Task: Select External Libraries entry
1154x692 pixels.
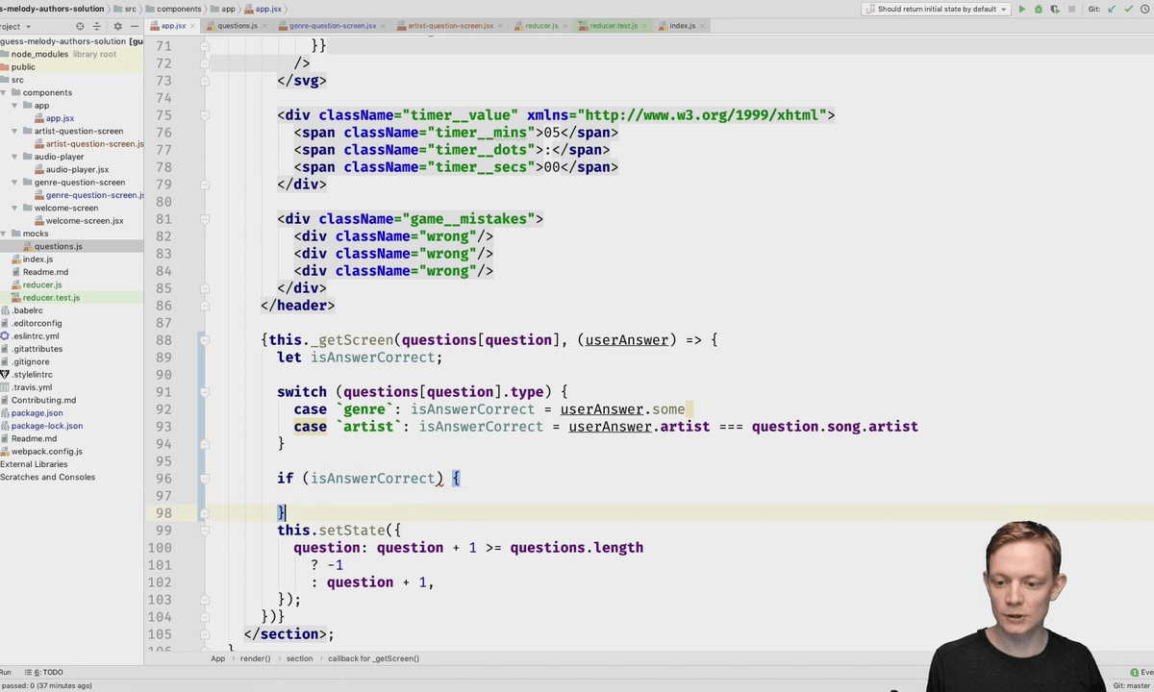Action: (x=34, y=464)
